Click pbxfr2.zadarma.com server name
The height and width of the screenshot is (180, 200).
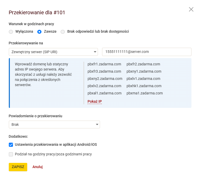tap(143, 64)
